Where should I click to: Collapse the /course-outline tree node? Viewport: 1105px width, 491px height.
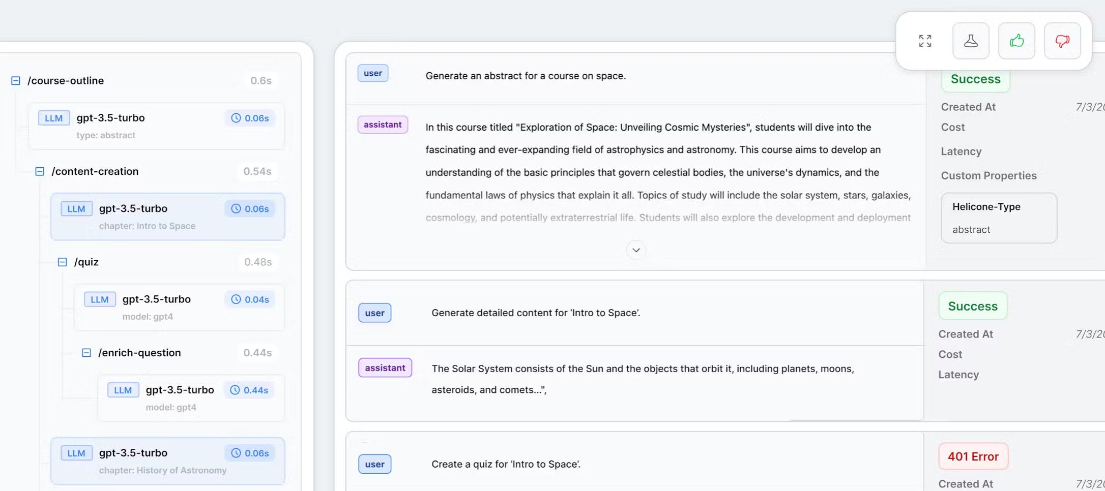point(16,81)
